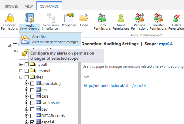
Task: Select the COMMANDS tab
Action: tap(49, 6)
